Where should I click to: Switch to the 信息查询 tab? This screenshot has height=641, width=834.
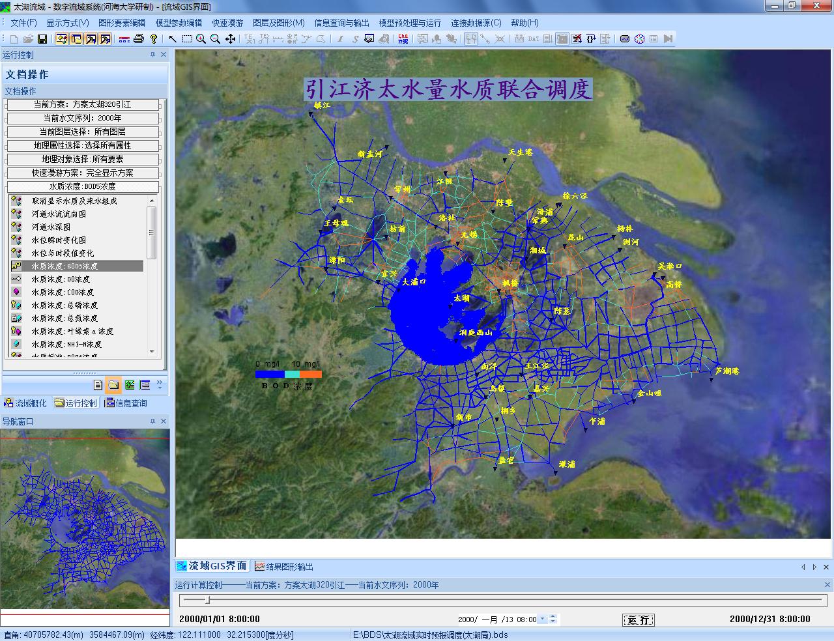coord(126,403)
